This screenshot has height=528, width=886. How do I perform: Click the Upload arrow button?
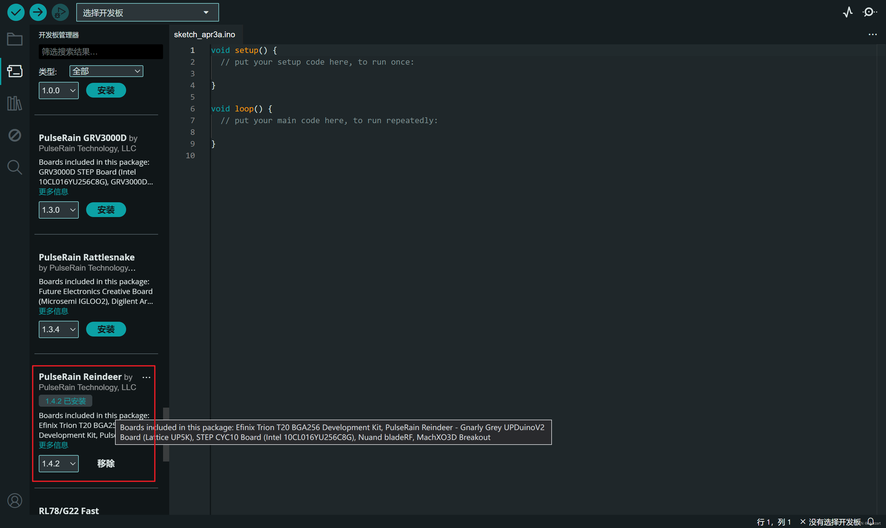coord(38,12)
